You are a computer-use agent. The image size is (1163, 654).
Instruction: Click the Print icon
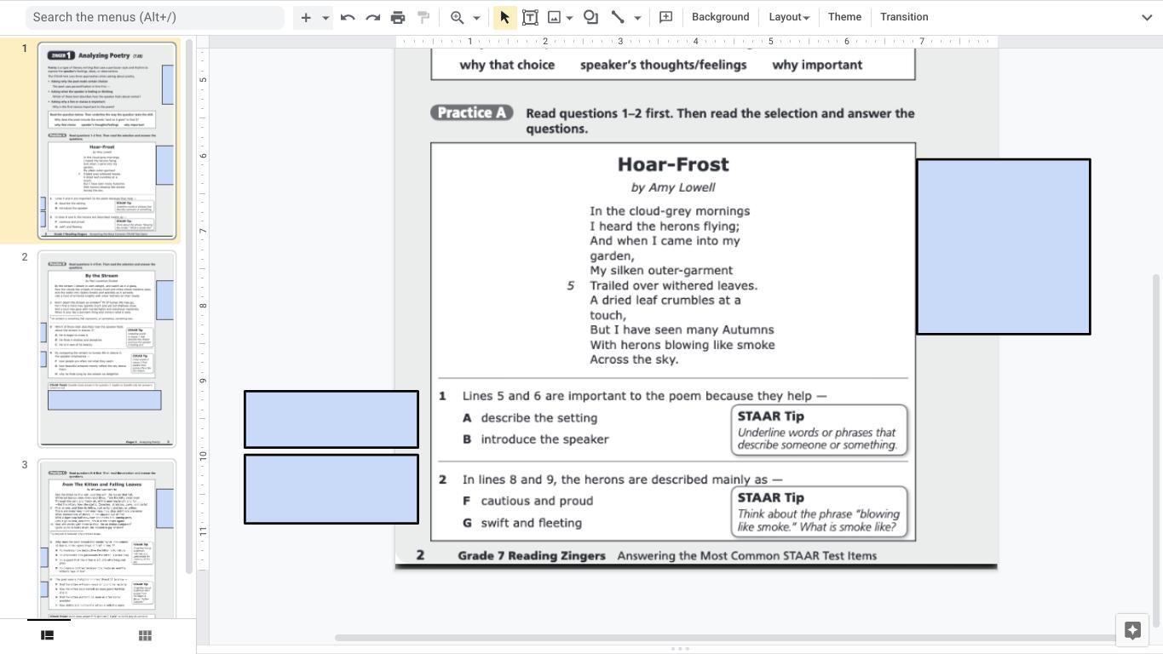click(x=398, y=17)
